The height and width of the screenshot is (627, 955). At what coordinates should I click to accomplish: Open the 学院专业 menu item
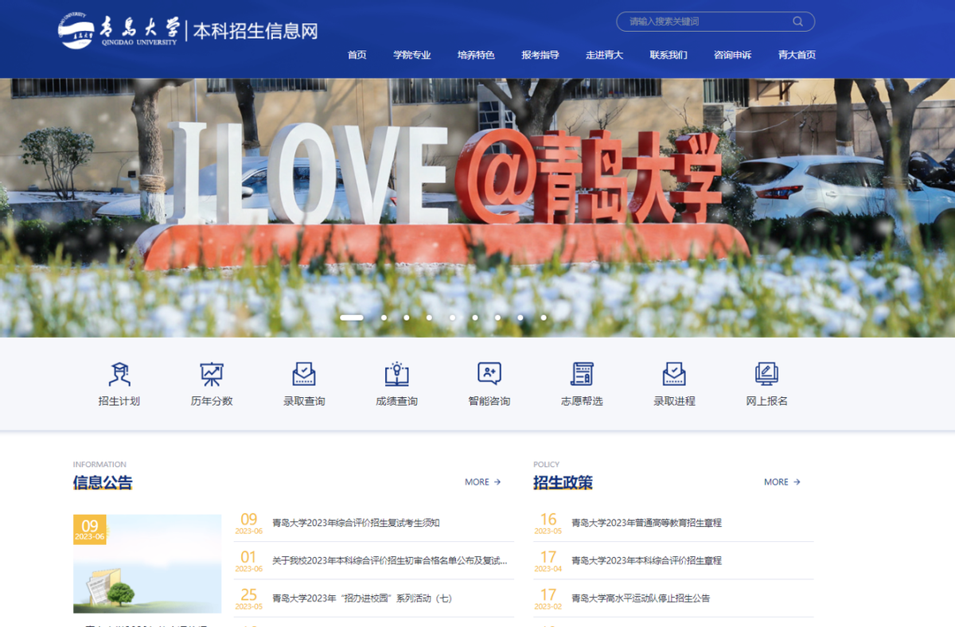pyautogui.click(x=411, y=55)
